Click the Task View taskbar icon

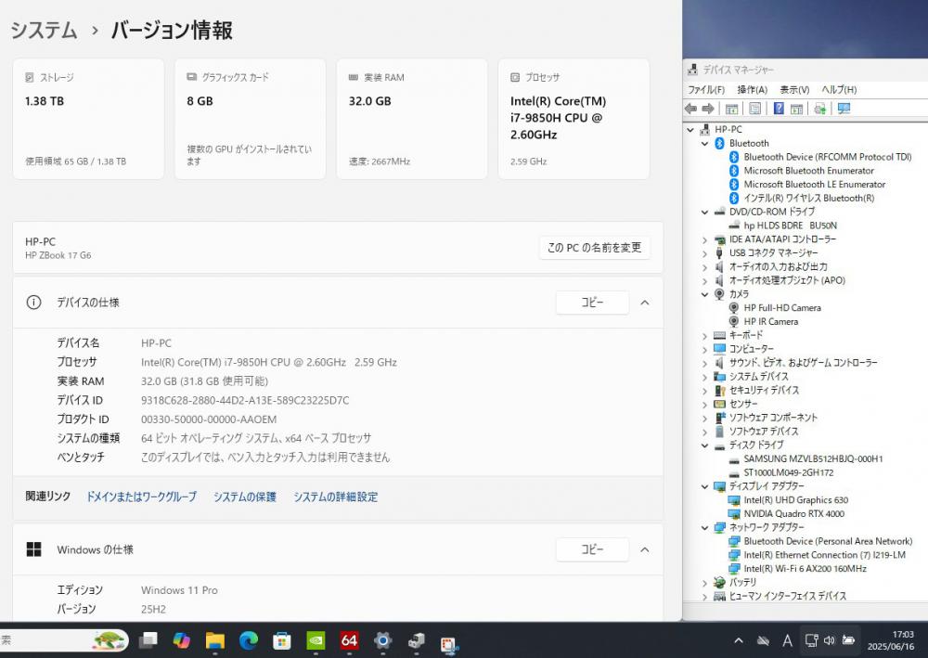148,640
